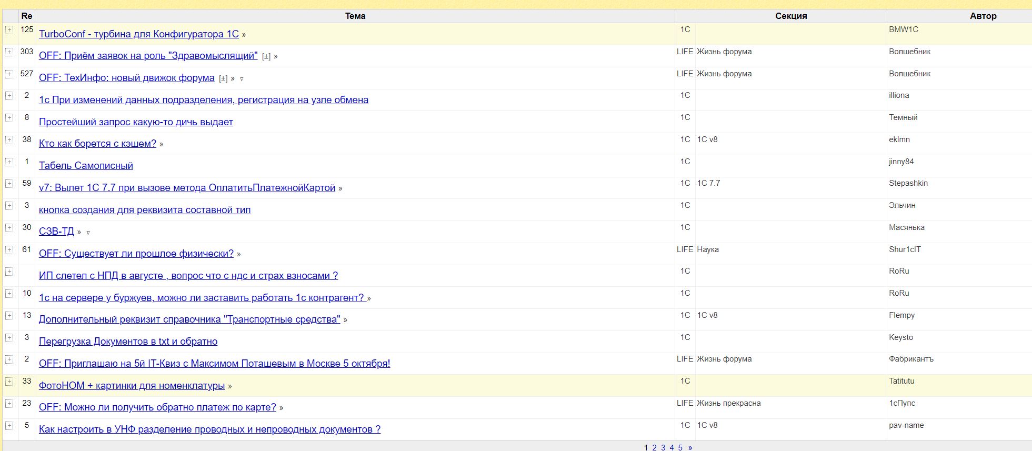
Task: Go to next pages via » in pagination
Action: [x=690, y=447]
